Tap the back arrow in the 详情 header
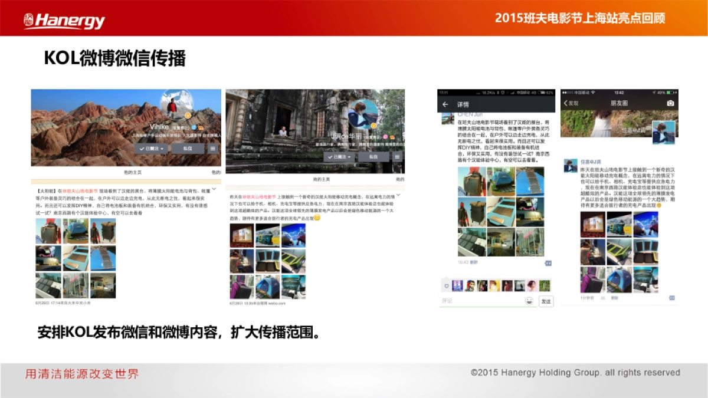Image resolution: width=708 pixels, height=398 pixels. point(445,104)
